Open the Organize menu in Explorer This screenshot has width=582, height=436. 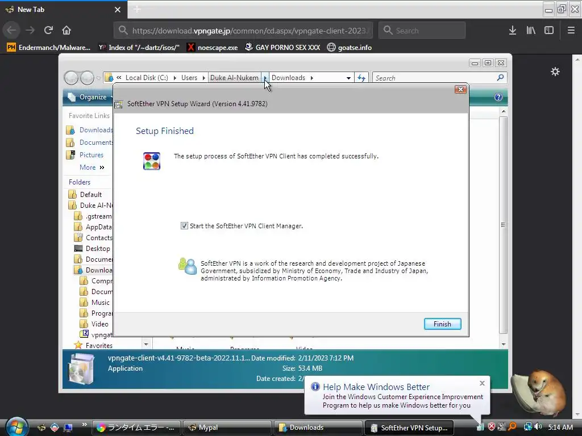tap(91, 97)
